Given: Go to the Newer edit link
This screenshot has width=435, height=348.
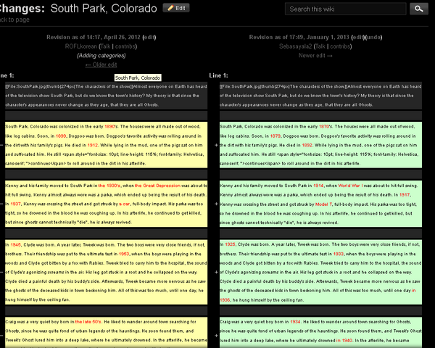Looking at the screenshot, I should (315, 56).
